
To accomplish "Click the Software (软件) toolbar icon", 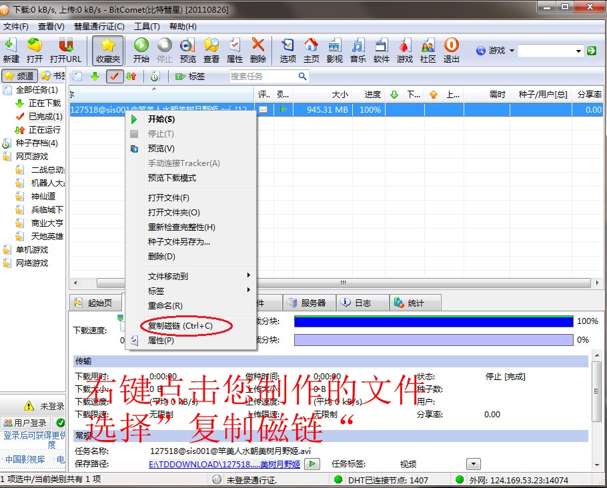I will [382, 50].
